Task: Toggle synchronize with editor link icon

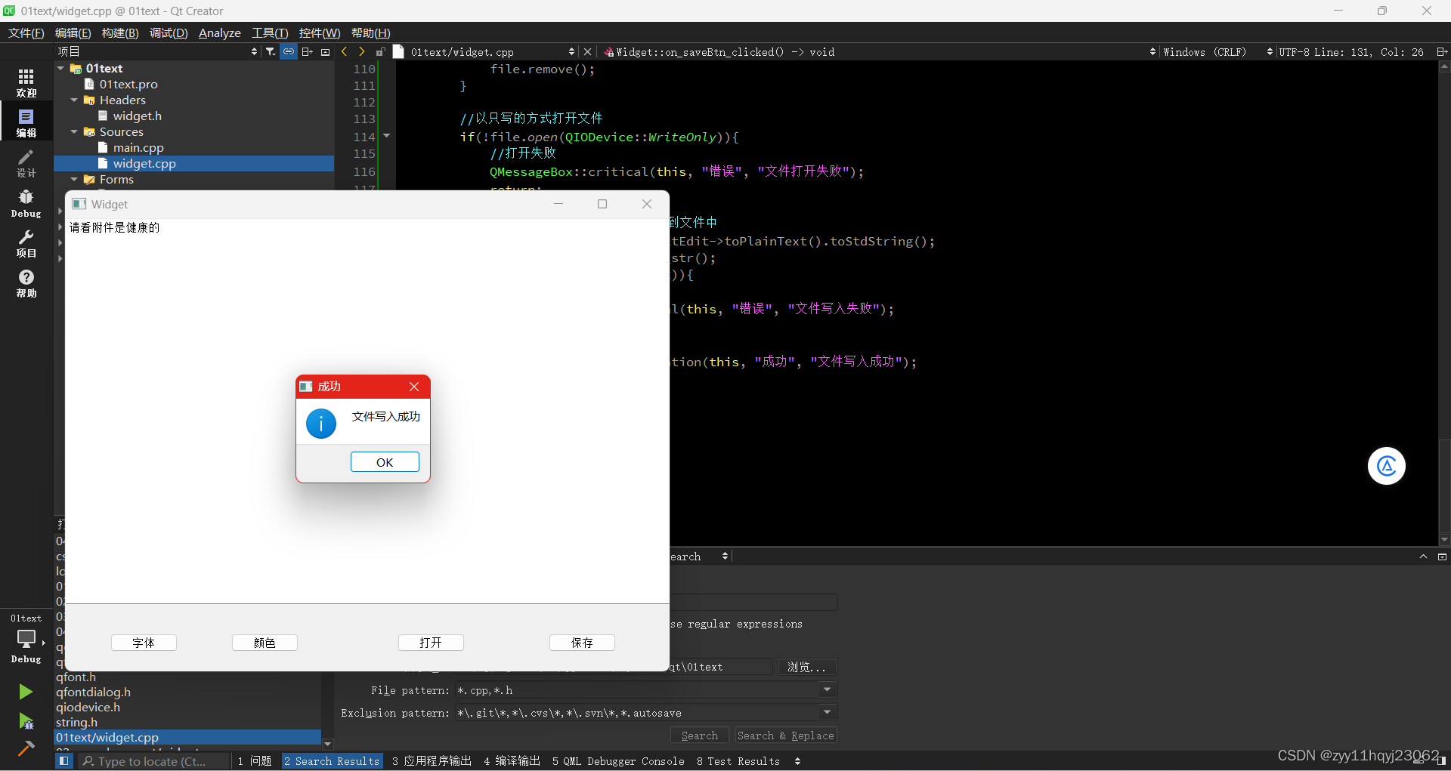Action: click(x=288, y=51)
